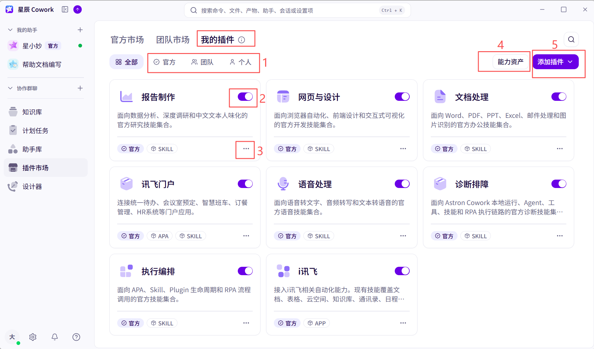Collapse the 协作群聊 section chevron
The image size is (594, 349).
10,88
